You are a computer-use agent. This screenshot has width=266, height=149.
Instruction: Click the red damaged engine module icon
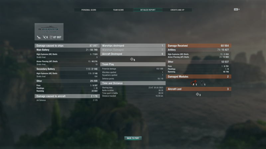click(194, 83)
